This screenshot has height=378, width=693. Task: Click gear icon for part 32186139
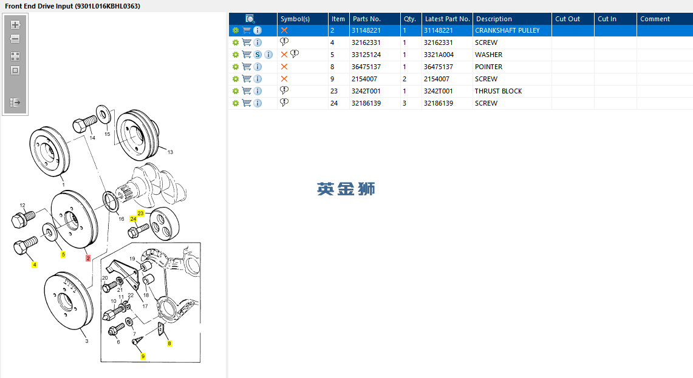pos(236,103)
